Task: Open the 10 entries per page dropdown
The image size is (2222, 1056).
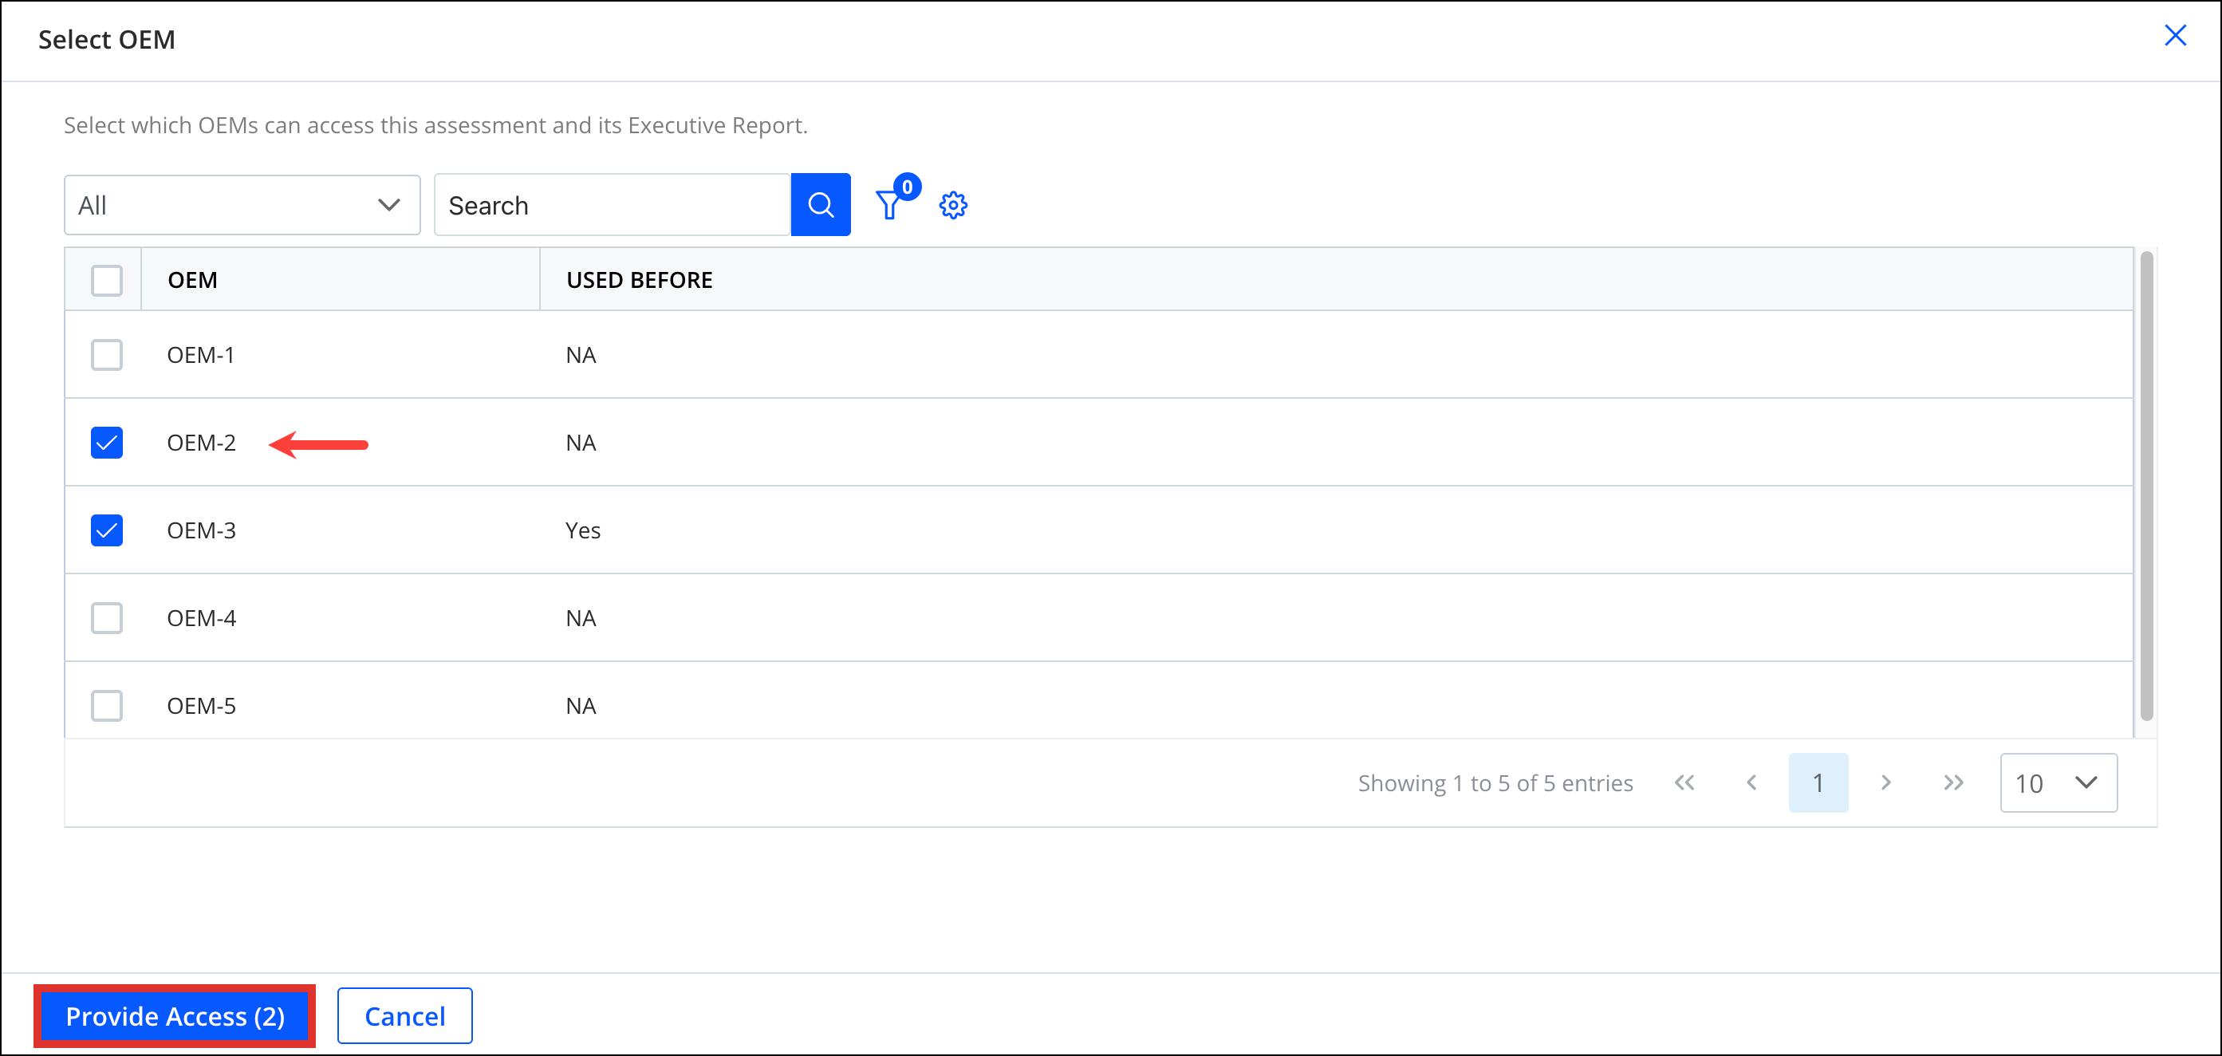Action: point(2059,782)
